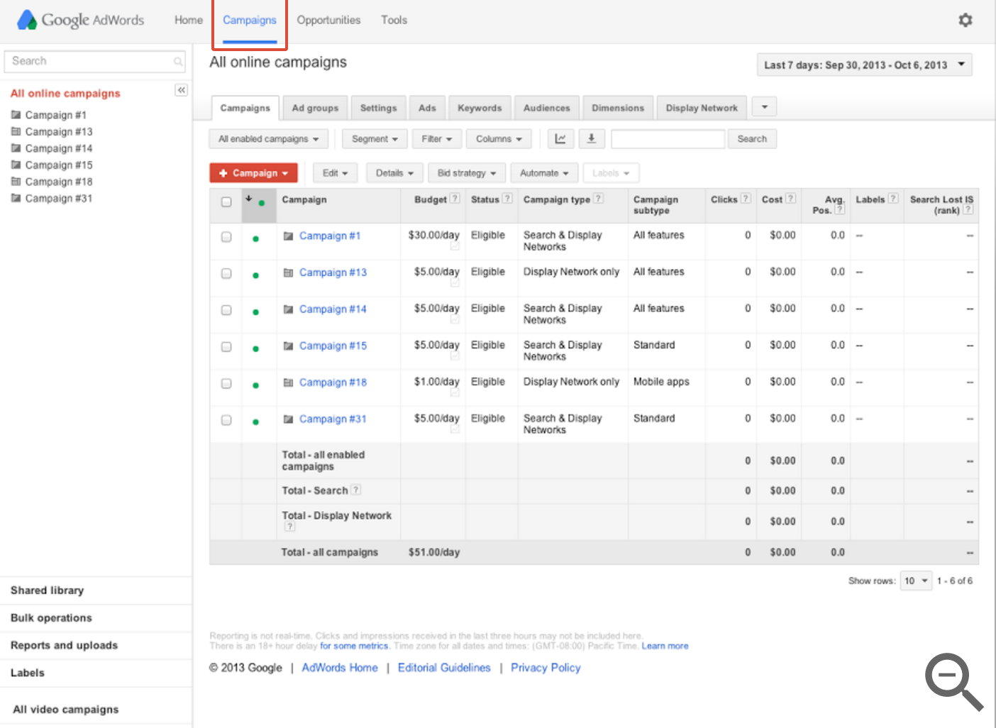The width and height of the screenshot is (996, 728).
Task: Check the Campaign #31 row checkbox
Action: click(x=226, y=420)
